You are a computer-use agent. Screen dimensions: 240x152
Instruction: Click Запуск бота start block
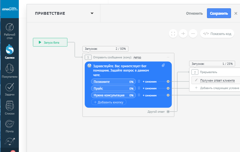[x=50, y=42]
